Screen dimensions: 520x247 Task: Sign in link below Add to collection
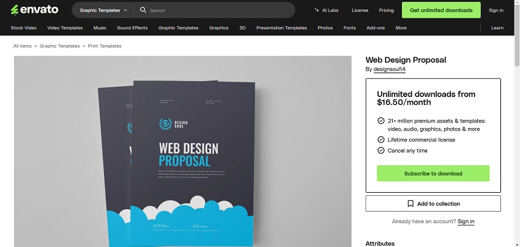tap(466, 221)
